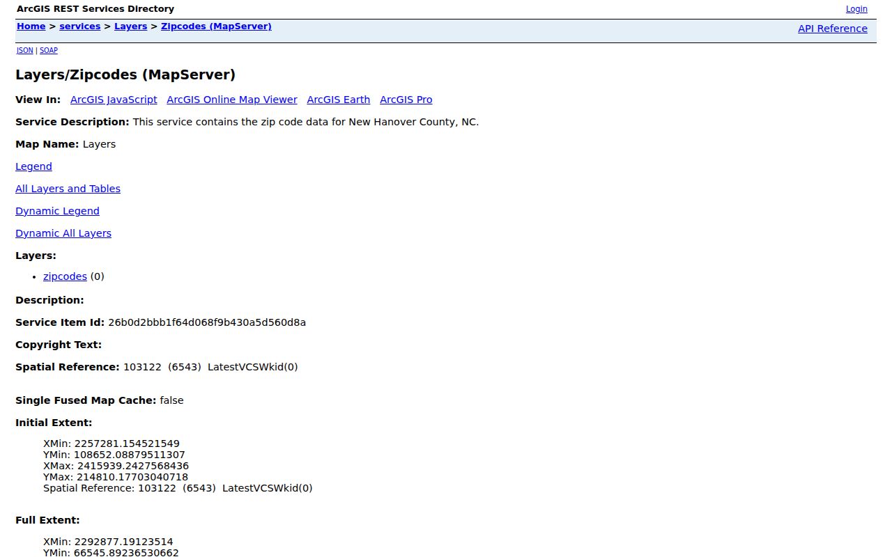Click the Full Extent heading
This screenshot has width=892, height=557.
(47, 520)
